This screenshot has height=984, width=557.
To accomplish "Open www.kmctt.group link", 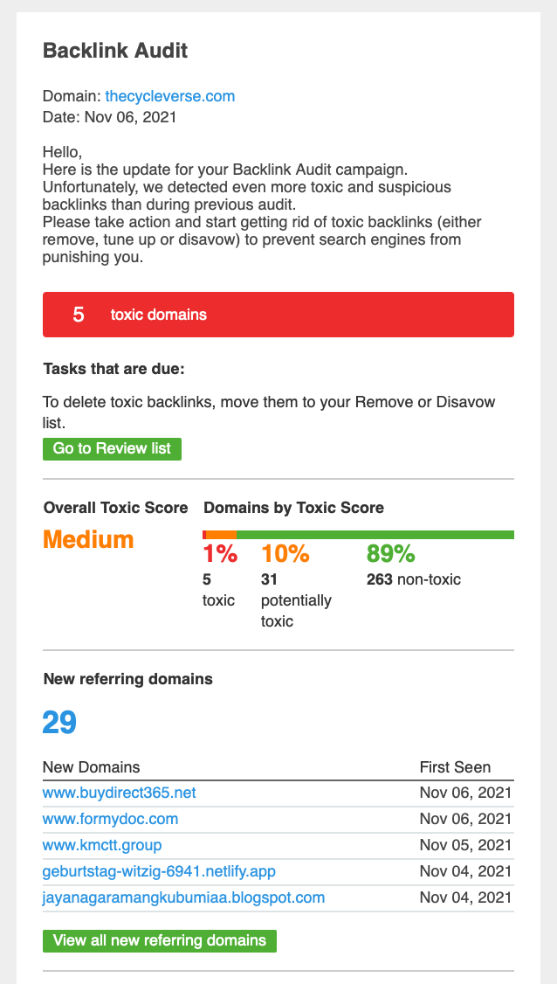I will pos(102,845).
